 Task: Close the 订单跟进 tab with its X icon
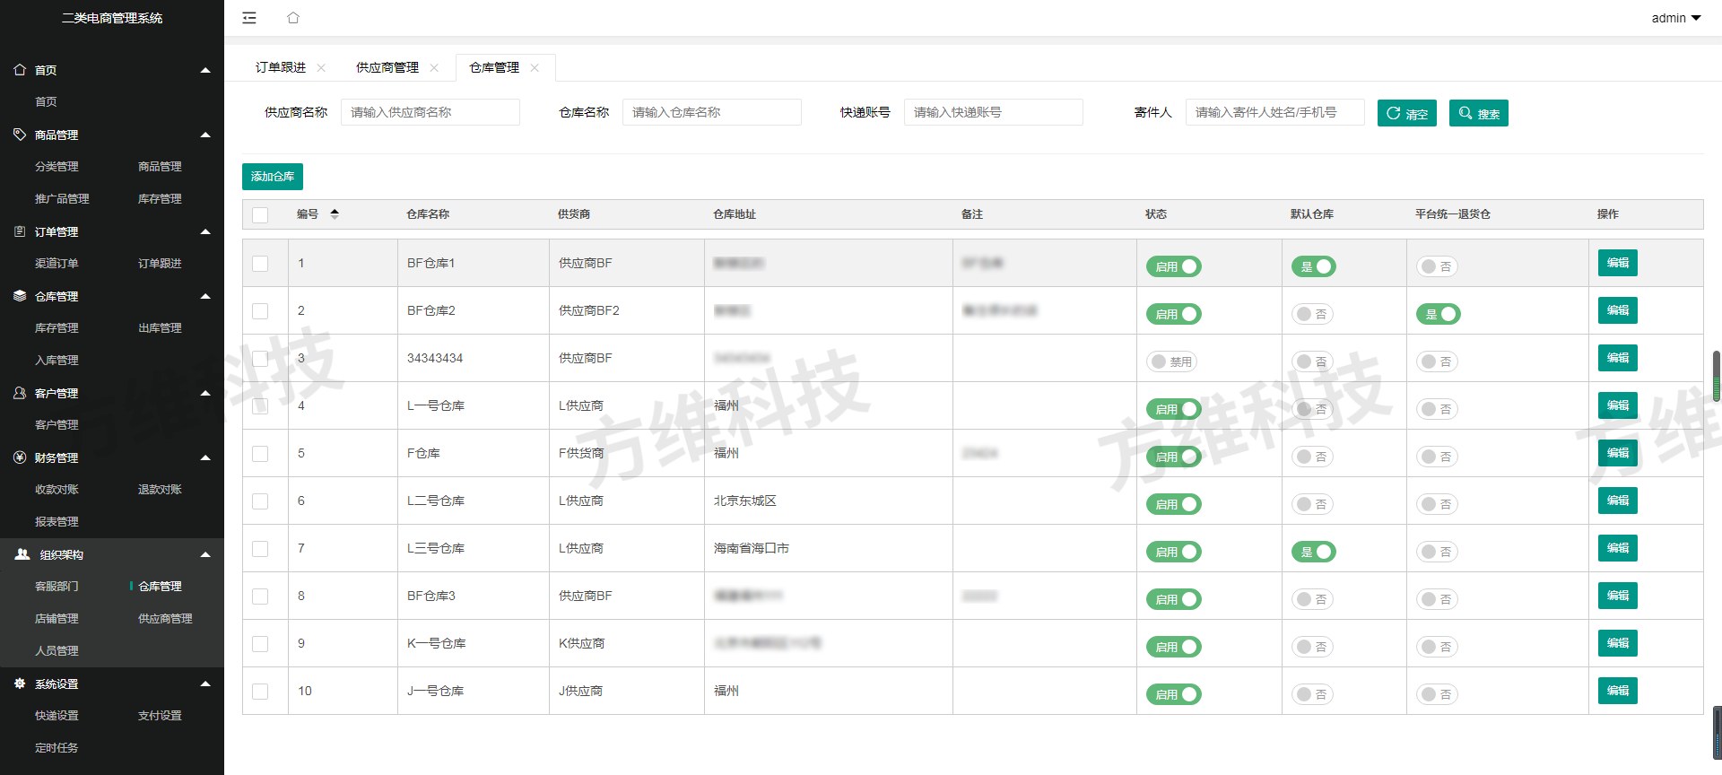coord(321,68)
